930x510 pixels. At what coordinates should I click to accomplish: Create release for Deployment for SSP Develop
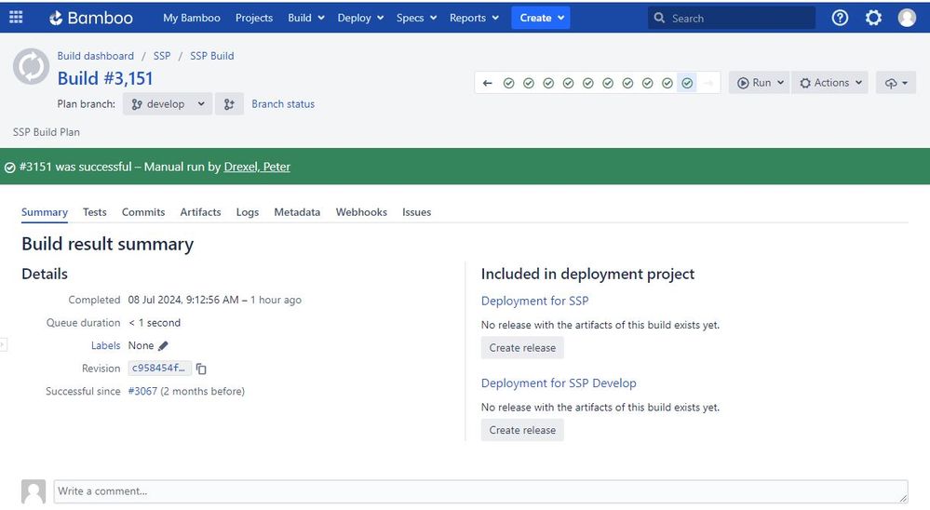point(522,431)
